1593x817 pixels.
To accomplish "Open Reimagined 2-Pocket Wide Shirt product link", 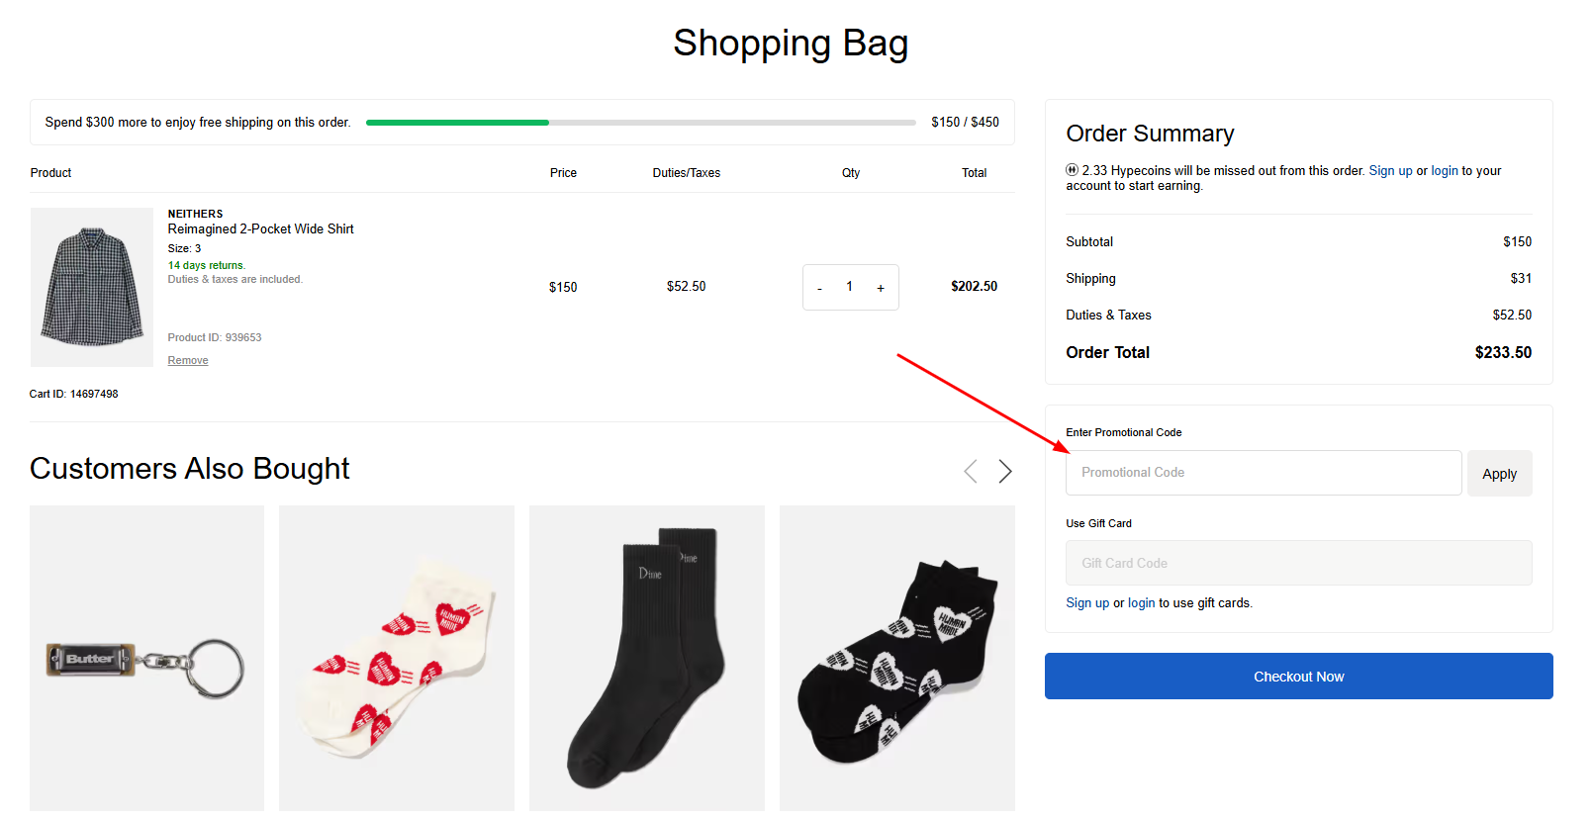I will point(260,228).
